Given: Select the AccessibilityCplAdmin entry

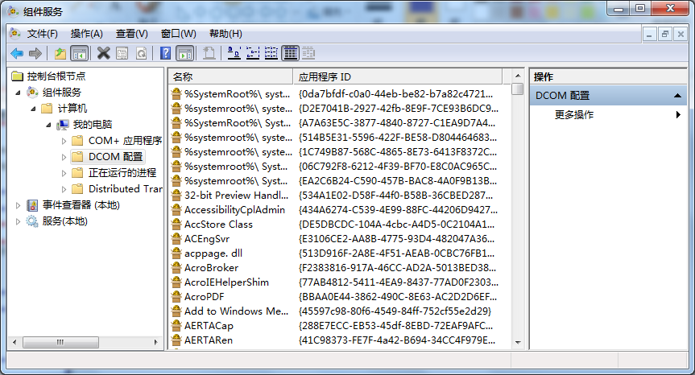Looking at the screenshot, I should click(x=234, y=210).
